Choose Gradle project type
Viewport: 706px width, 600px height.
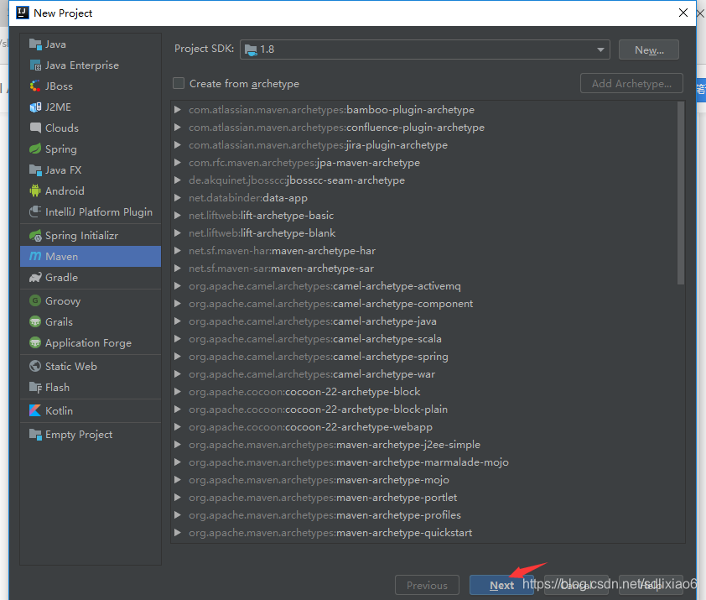[x=91, y=277]
